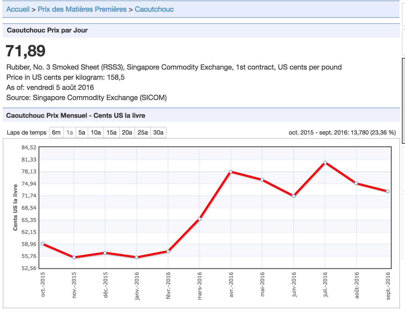Select the 5a time range
Viewport: 405px width, 313px height.
point(82,133)
